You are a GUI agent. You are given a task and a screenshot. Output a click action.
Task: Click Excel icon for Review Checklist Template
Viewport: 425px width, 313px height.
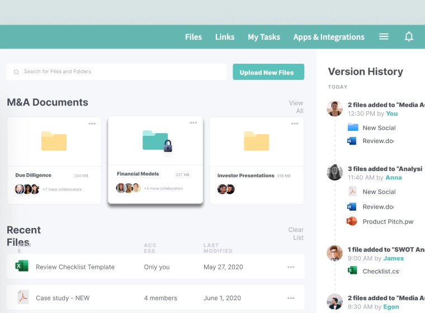tap(22, 267)
